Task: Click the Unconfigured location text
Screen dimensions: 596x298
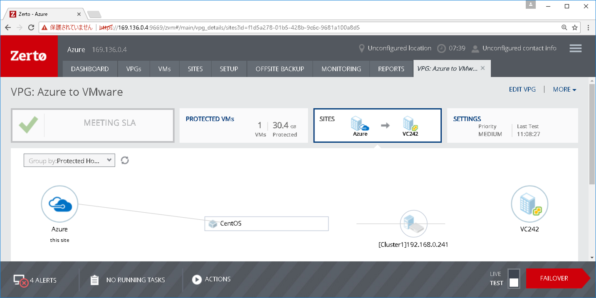Action: [399, 48]
